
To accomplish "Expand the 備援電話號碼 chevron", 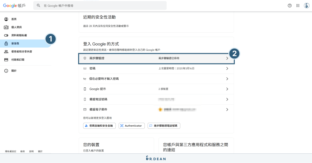I will 227,99.
